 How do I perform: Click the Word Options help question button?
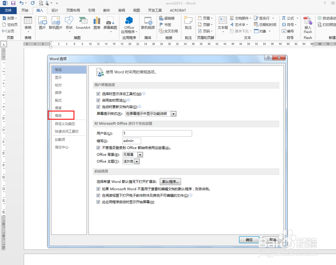(268, 58)
